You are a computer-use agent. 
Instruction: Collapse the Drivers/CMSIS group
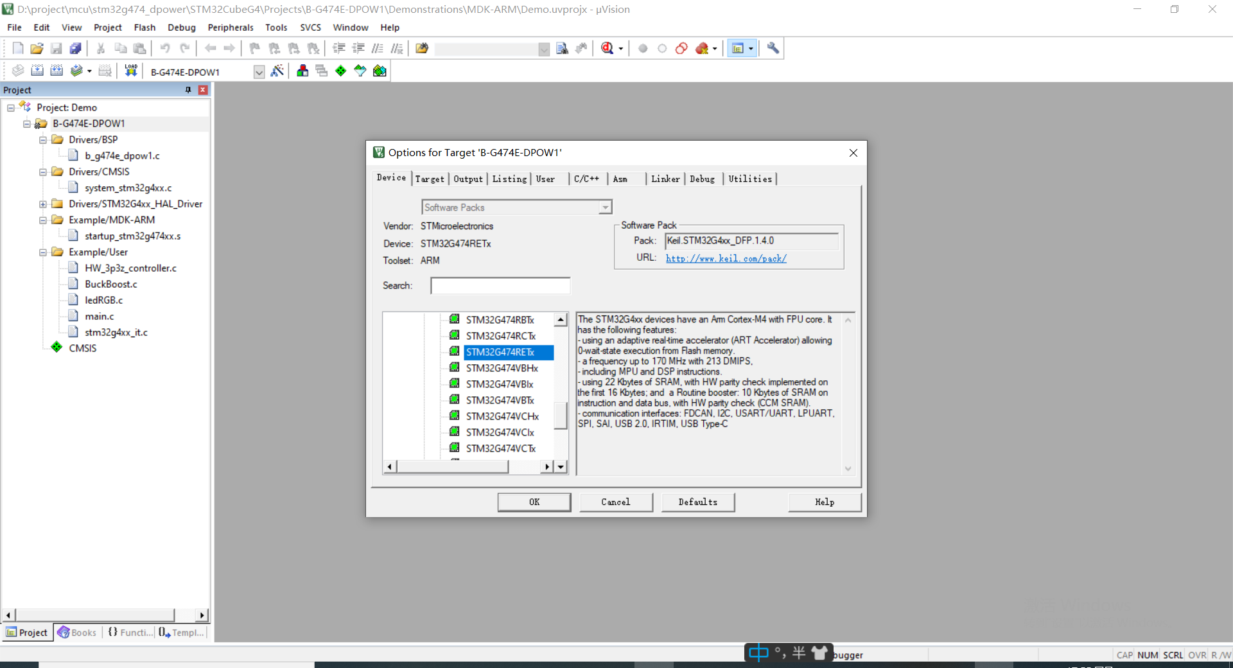43,172
